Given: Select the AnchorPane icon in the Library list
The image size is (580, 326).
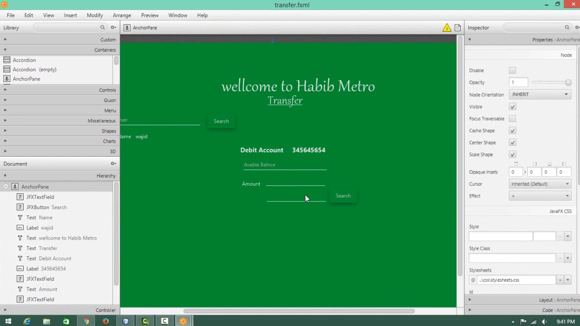Looking at the screenshot, I should pyautogui.click(x=7, y=79).
